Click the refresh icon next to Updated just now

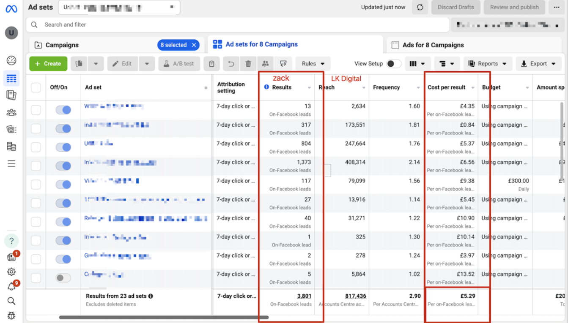[420, 7]
